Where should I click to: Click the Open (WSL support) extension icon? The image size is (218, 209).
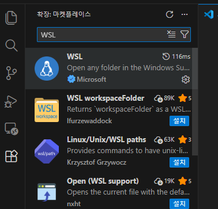pos(47,192)
